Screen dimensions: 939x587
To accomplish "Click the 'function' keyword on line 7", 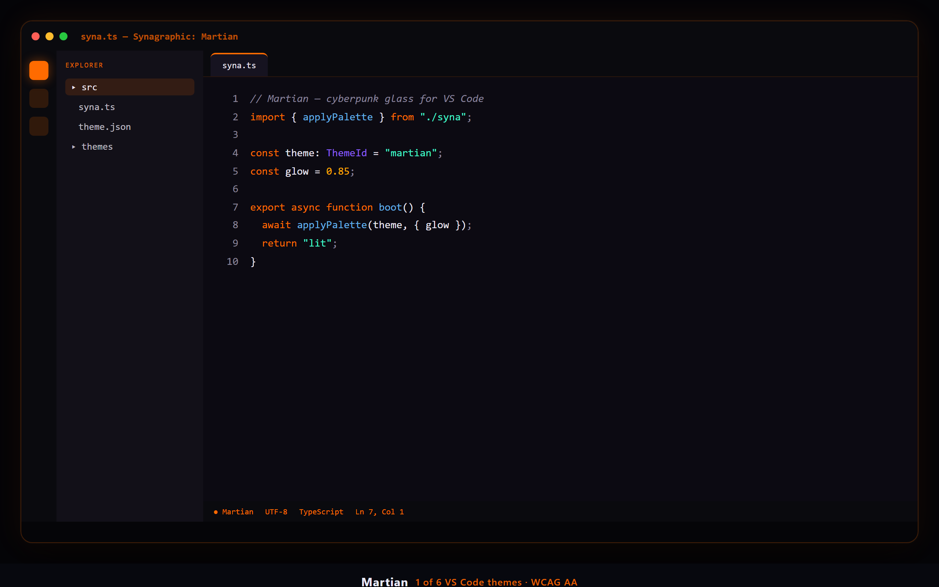I will coord(349,207).
